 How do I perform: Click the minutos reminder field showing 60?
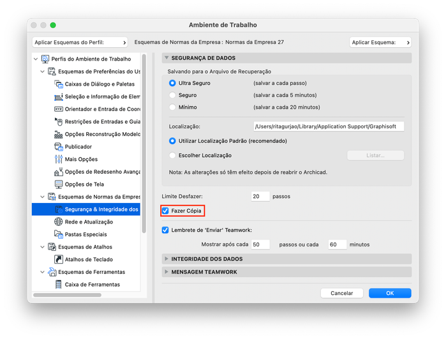coord(338,245)
